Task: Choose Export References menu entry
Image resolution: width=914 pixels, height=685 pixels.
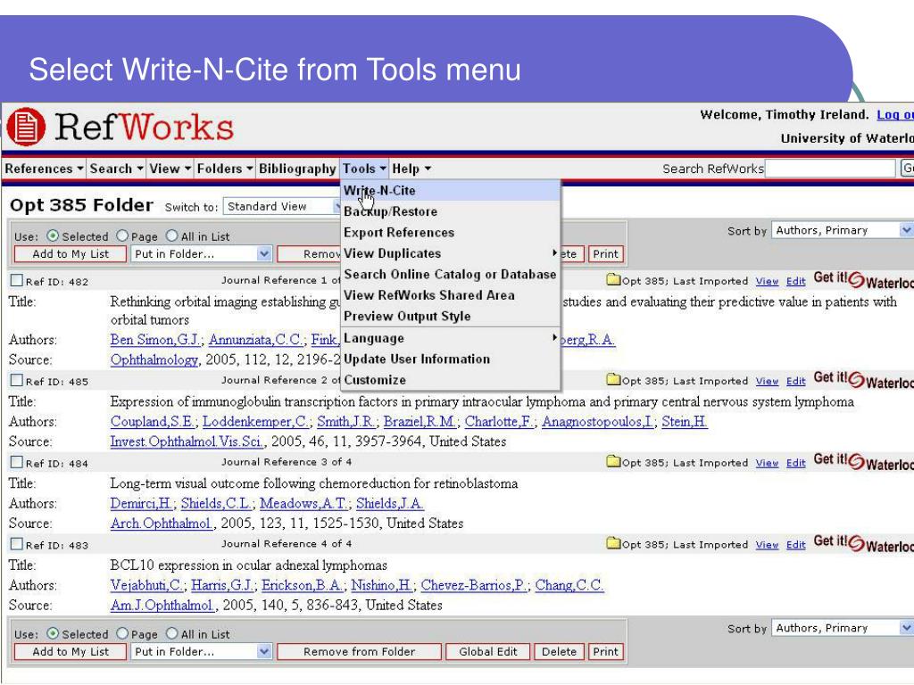Action: [450, 233]
